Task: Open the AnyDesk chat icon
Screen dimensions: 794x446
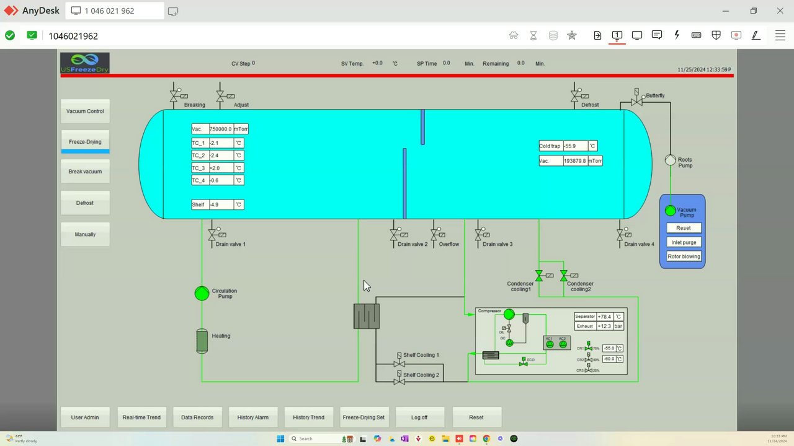Action: point(657,35)
